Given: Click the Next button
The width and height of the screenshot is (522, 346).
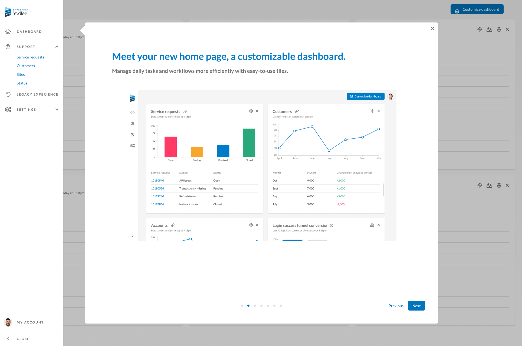Looking at the screenshot, I should 416,306.
